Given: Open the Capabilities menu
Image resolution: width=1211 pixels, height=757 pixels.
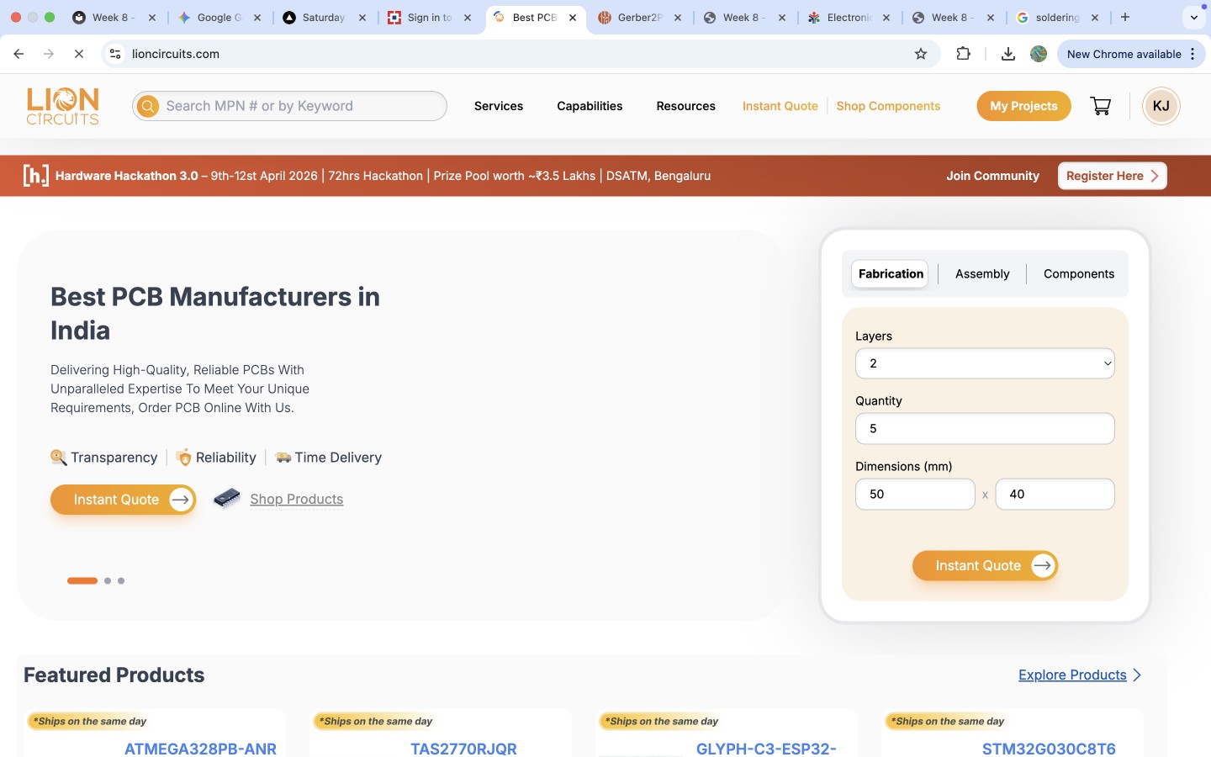Looking at the screenshot, I should click(x=590, y=106).
